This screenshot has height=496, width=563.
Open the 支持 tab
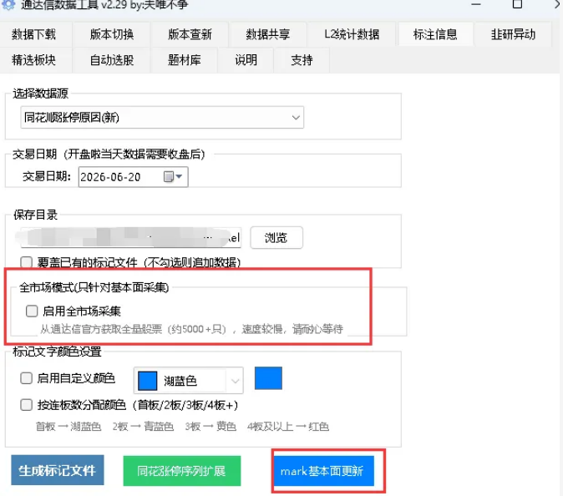click(302, 60)
